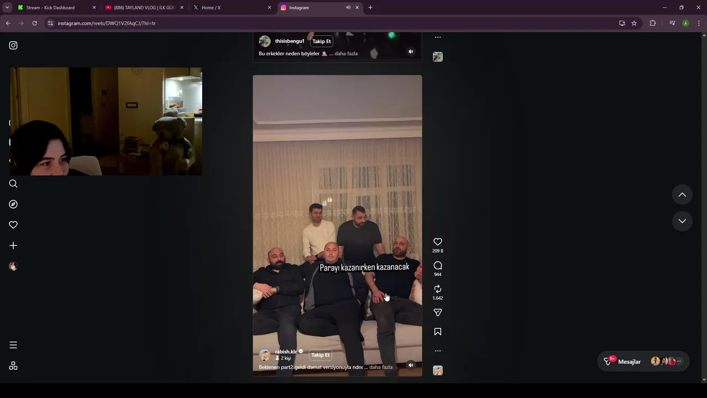Open profile avatar in Instagram sidebar
This screenshot has width=707, height=398.
pos(13,266)
